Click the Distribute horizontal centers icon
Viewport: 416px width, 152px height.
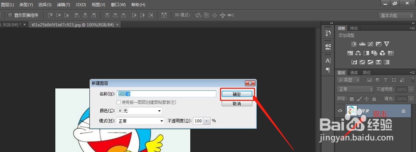point(142,15)
